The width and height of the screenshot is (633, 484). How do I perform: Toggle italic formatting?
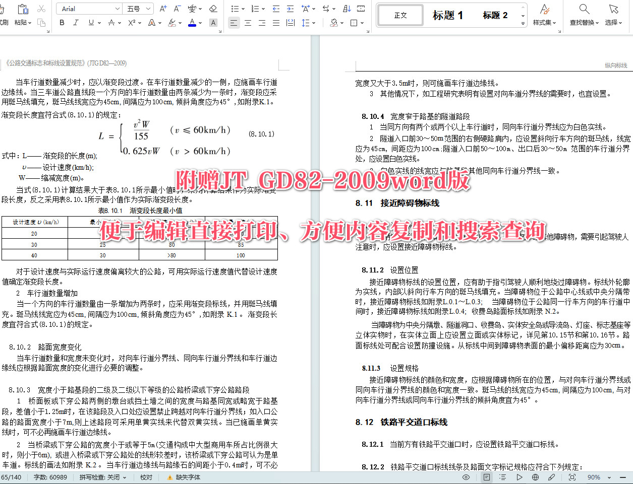[x=76, y=23]
